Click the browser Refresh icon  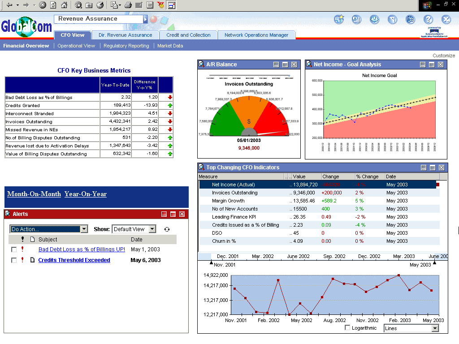(53, 5)
